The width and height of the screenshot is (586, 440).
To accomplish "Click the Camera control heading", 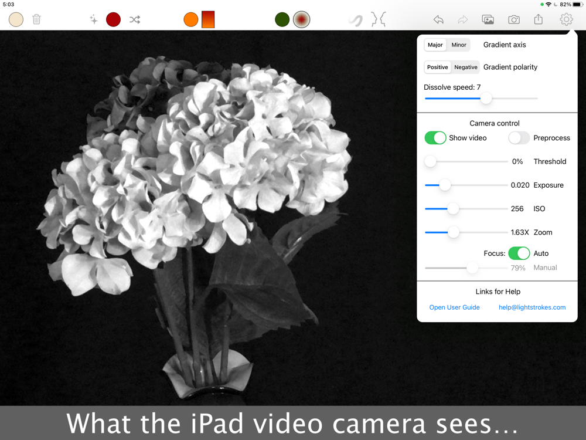I will (495, 123).
